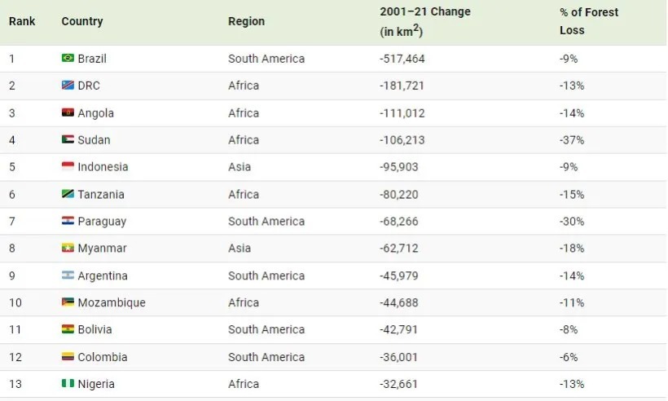Sort by the Country column header

[81, 21]
